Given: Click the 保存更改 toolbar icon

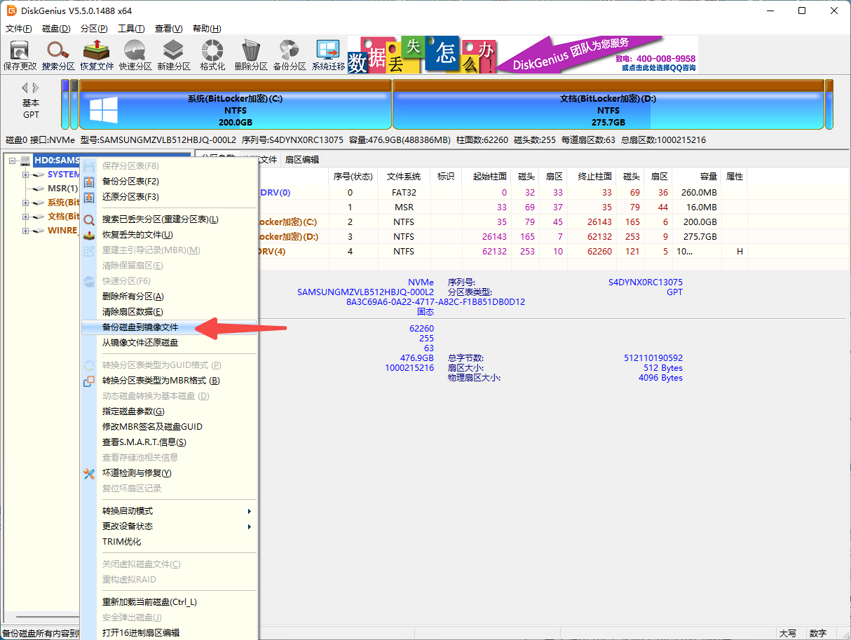Looking at the screenshot, I should click(20, 55).
